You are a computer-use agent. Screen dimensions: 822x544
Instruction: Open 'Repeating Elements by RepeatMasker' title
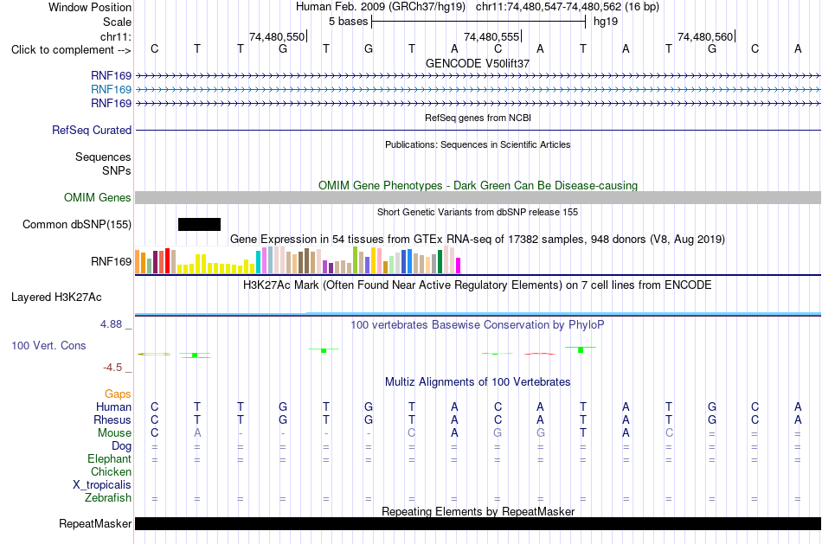[x=478, y=511]
